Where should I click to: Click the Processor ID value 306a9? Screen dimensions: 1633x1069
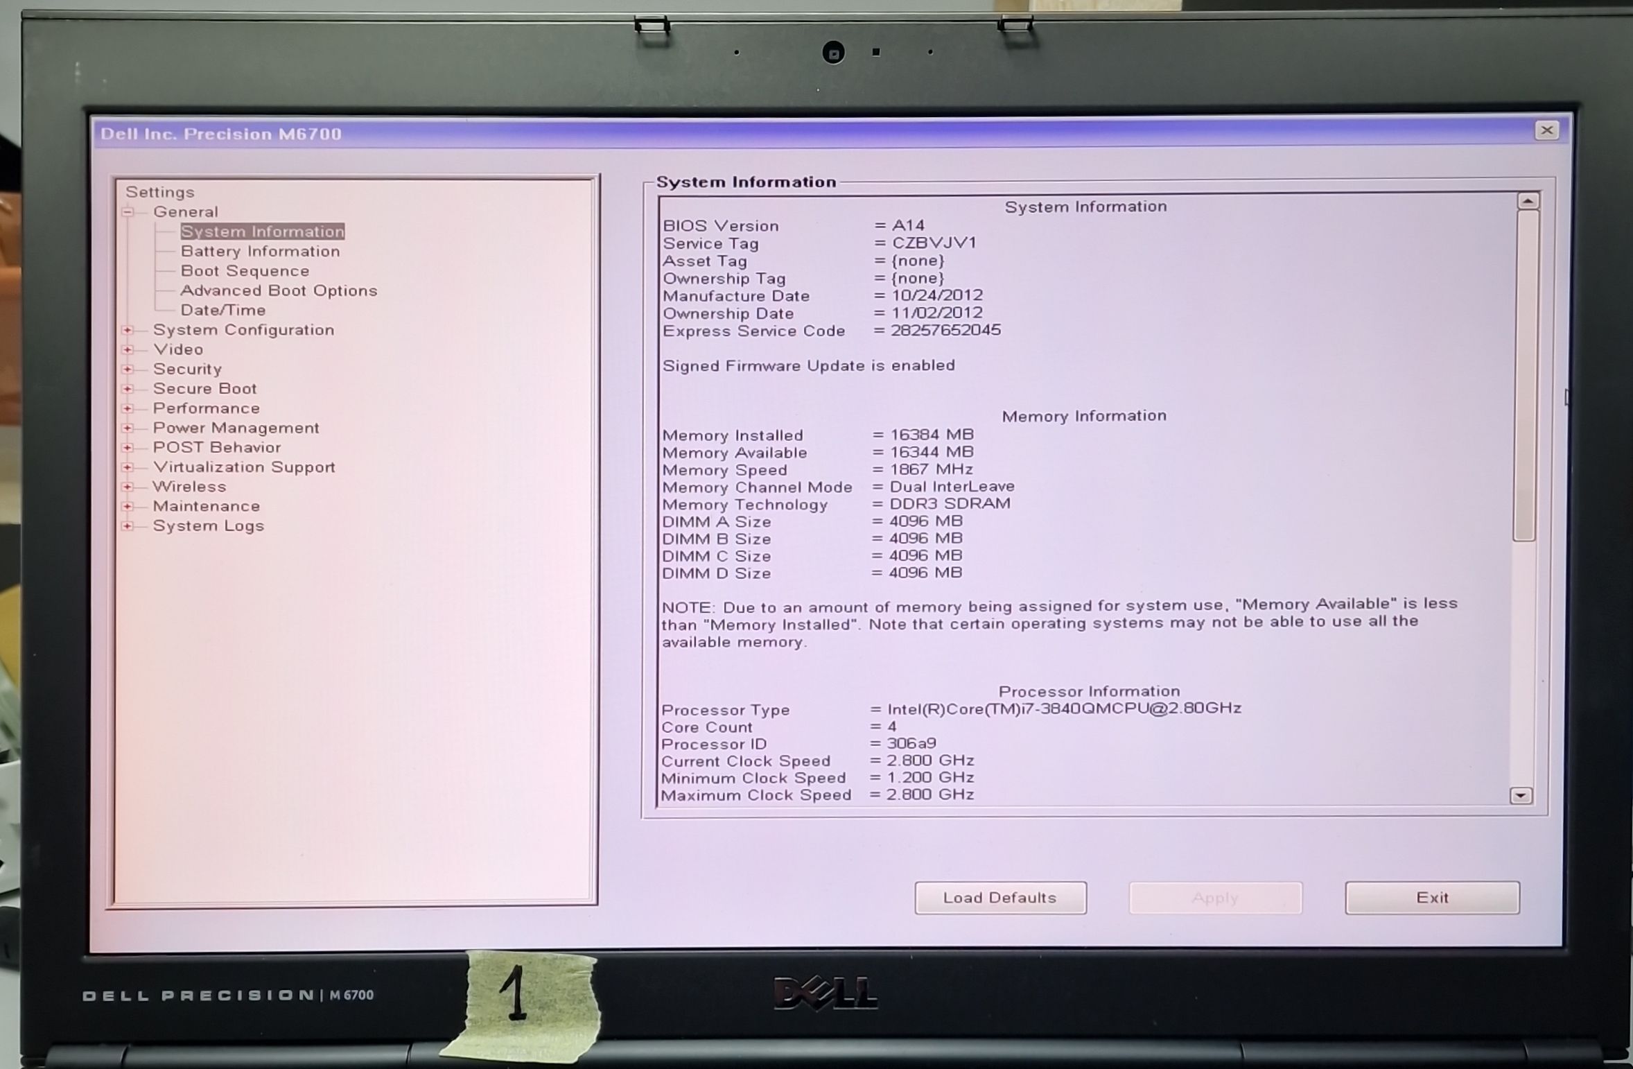tap(911, 743)
